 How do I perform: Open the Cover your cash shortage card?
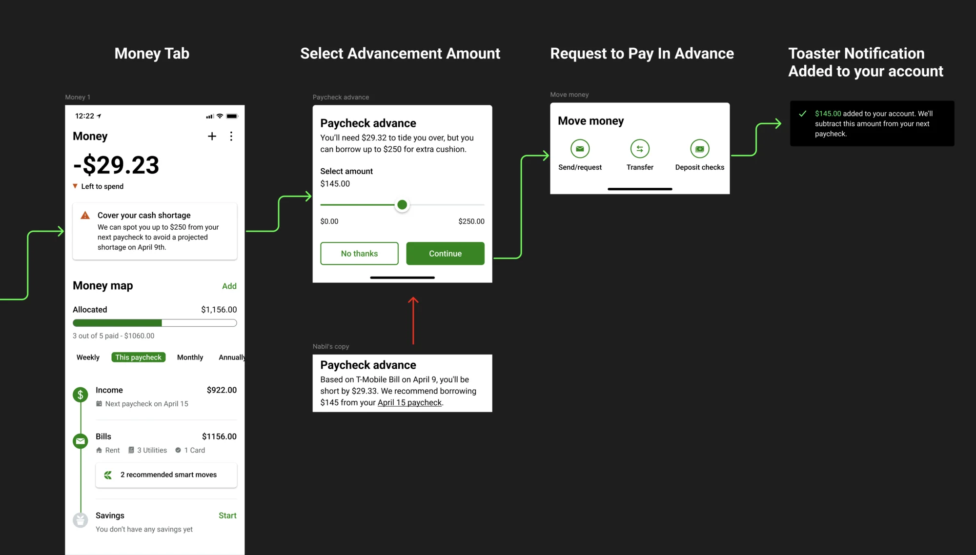pos(155,231)
